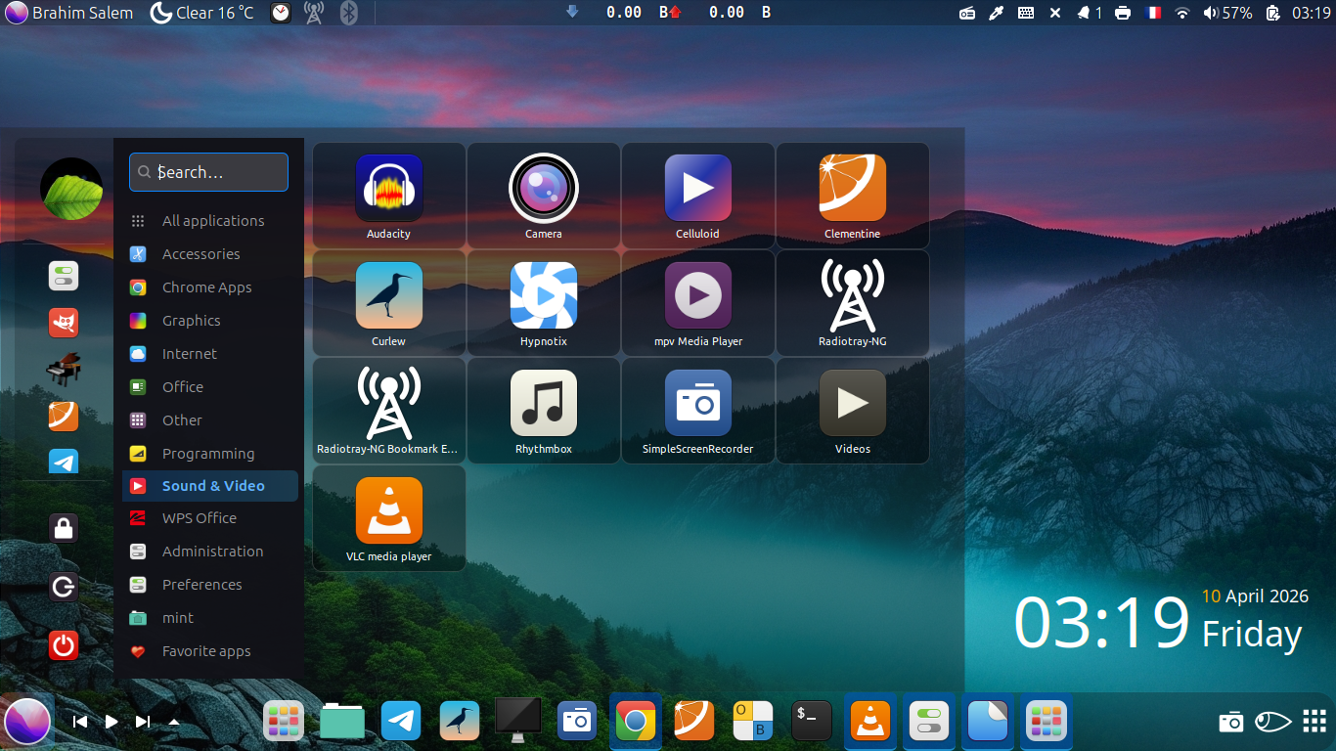Open Radiotray-NG Bookmark Editor

tap(388, 411)
